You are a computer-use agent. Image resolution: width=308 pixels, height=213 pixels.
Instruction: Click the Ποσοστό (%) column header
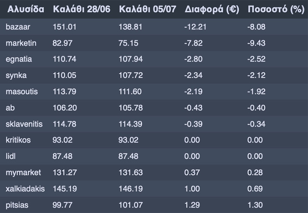pos(275,10)
